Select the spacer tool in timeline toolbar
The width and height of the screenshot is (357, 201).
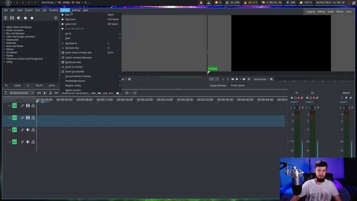pos(56,93)
